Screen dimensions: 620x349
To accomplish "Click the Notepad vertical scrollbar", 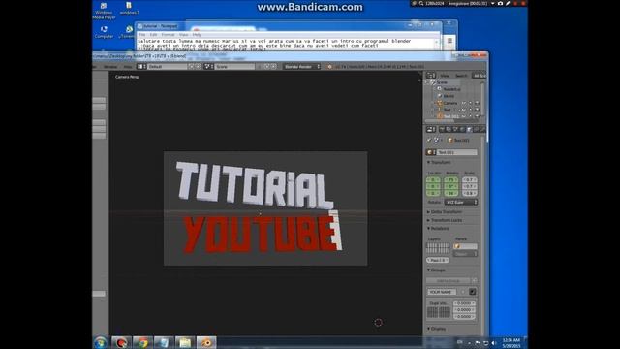I will (437, 44).
